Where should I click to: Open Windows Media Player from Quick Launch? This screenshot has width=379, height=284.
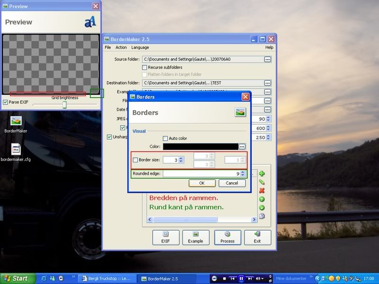(61, 278)
